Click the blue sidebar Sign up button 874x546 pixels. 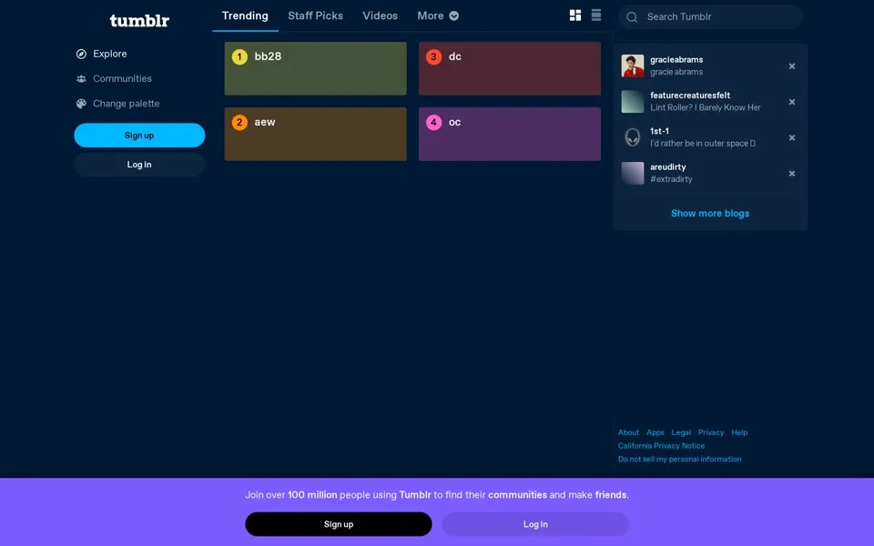pyautogui.click(x=139, y=136)
